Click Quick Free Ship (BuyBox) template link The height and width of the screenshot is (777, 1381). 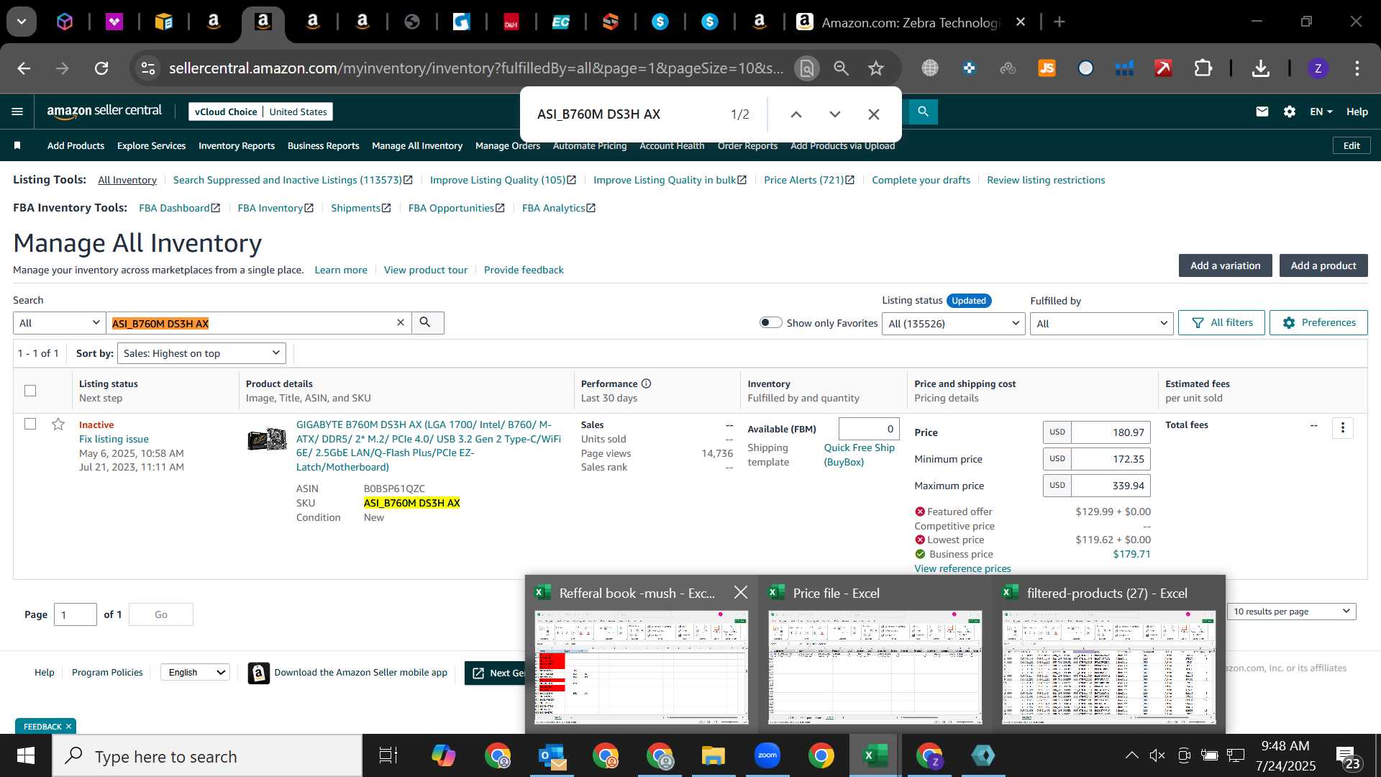859,455
